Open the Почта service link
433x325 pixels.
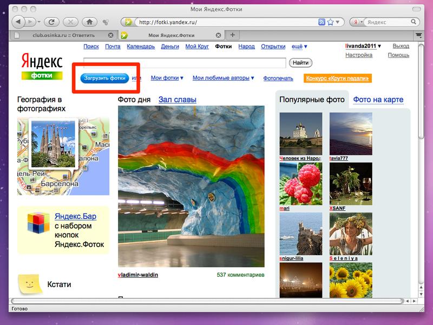coord(113,47)
